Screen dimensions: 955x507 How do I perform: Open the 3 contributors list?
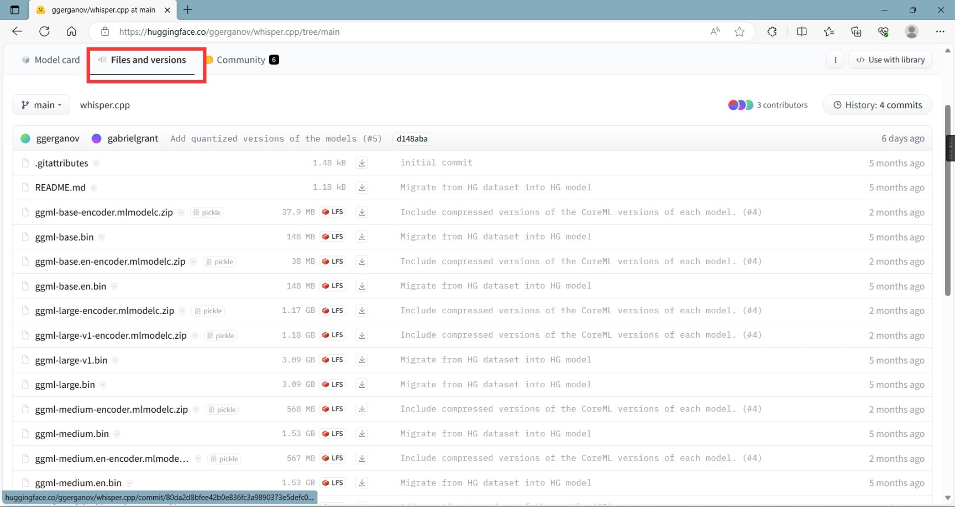click(x=768, y=105)
